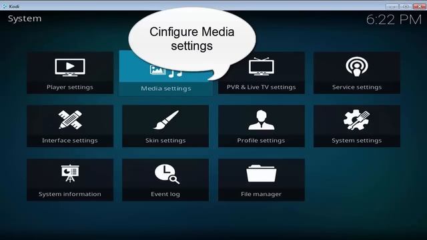Minimize the Kodi window
Screen dimensions: 427x240
click(392, 6)
